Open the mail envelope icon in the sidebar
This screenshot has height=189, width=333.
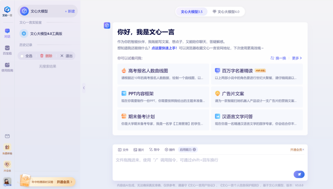pos(7,136)
